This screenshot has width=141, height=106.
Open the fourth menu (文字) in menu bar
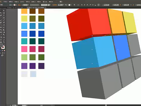pyautogui.click(x=22, y=2)
